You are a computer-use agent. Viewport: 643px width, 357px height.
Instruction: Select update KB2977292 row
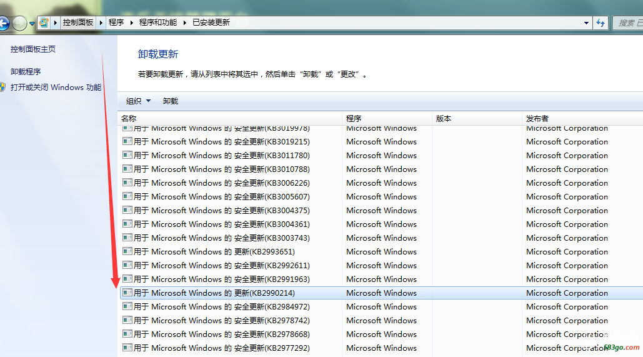click(381, 348)
